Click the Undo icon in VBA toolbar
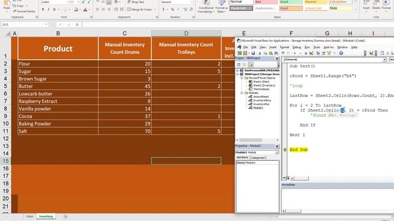Image resolution: width=394 pixels, height=221 pixels. (283, 53)
